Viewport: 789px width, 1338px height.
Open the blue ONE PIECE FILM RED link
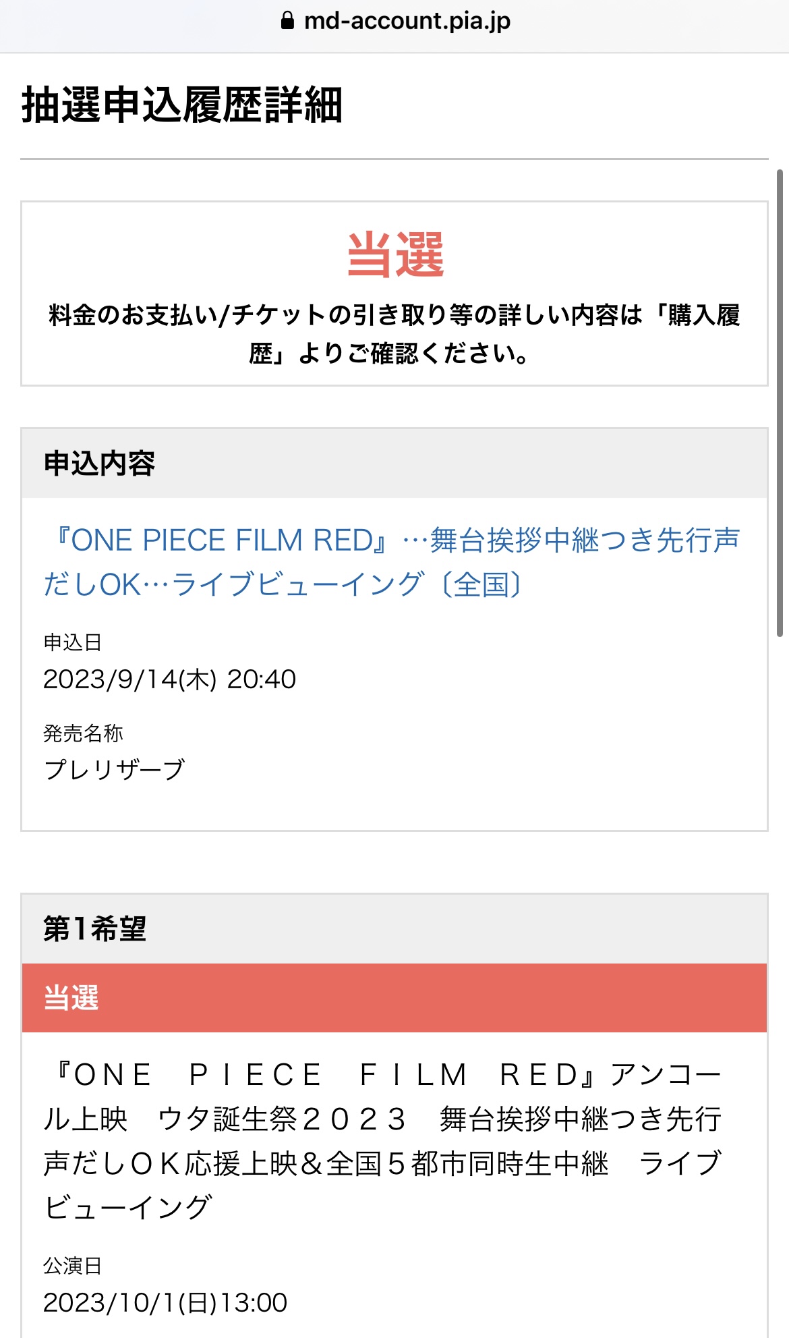coord(391,562)
